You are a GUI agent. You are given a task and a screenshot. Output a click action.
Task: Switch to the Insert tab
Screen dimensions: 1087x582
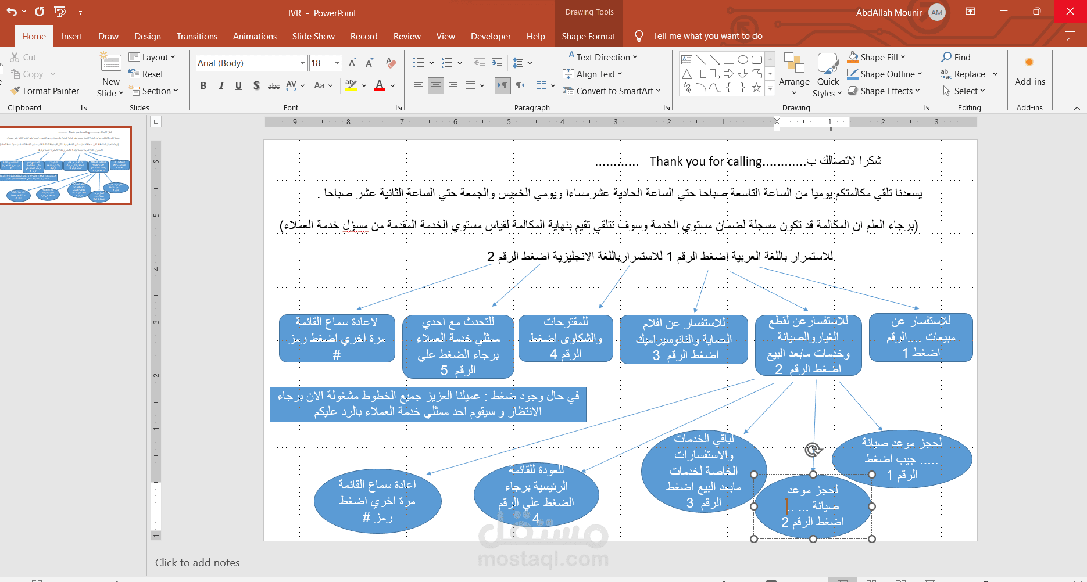pyautogui.click(x=72, y=36)
